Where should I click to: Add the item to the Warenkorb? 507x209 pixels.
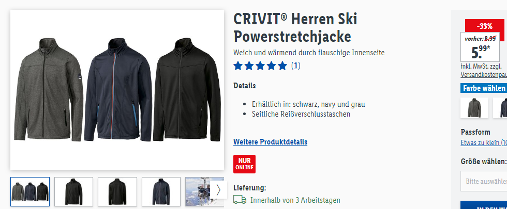[x=484, y=205]
